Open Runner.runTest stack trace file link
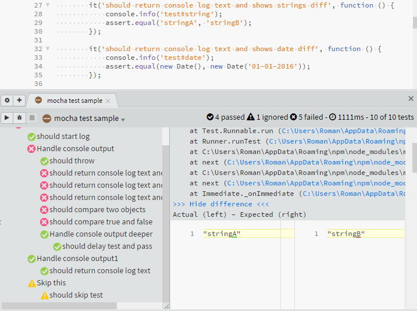417x311 pixels. (337, 141)
